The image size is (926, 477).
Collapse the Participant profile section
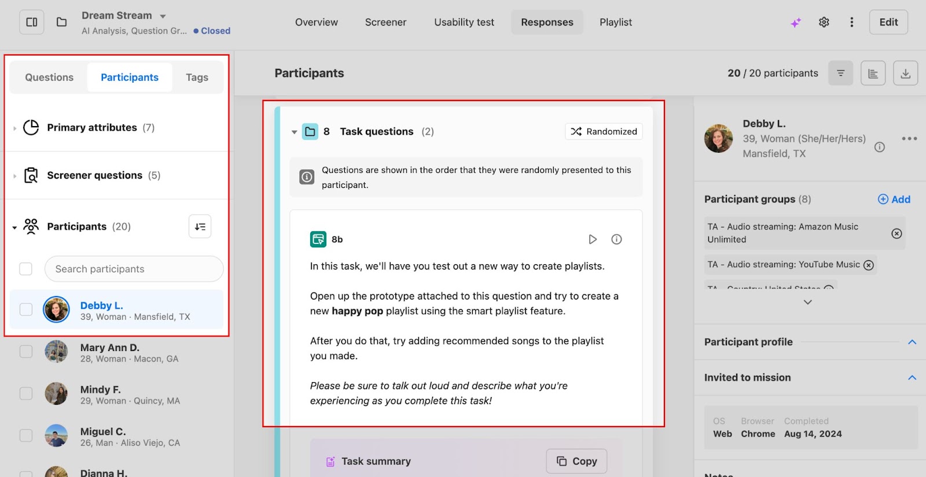click(912, 342)
